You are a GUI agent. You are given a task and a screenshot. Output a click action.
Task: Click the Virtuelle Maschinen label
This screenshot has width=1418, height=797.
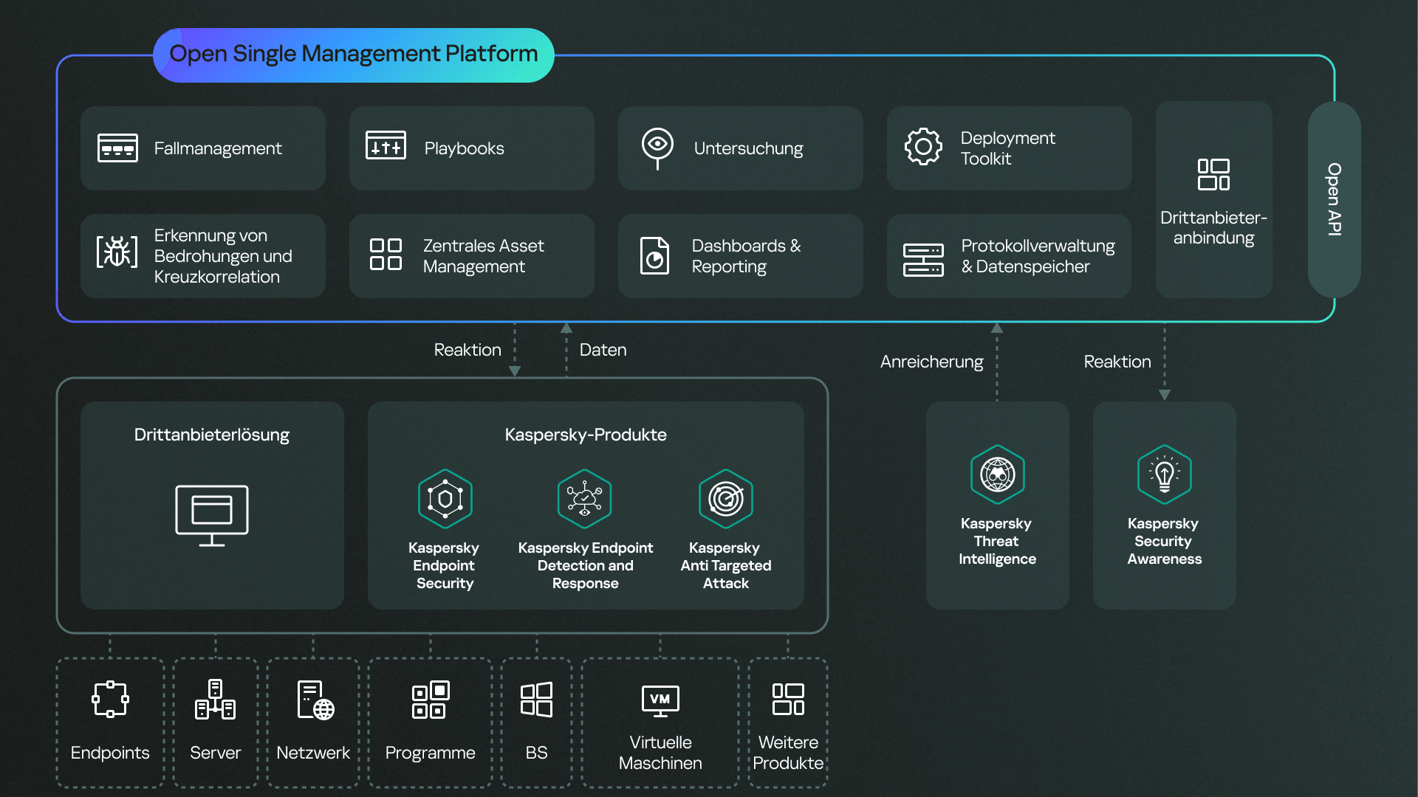coord(660,753)
